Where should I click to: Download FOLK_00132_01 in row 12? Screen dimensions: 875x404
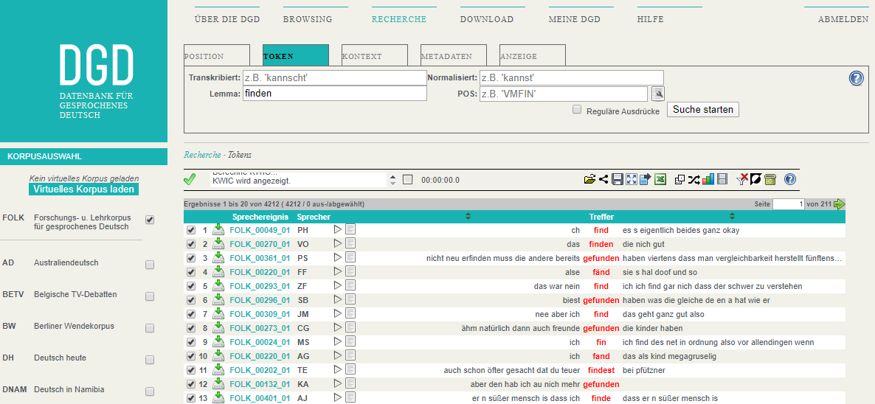[218, 383]
